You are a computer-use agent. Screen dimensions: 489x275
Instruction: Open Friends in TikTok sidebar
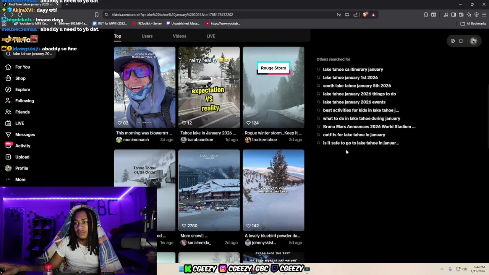click(17, 112)
